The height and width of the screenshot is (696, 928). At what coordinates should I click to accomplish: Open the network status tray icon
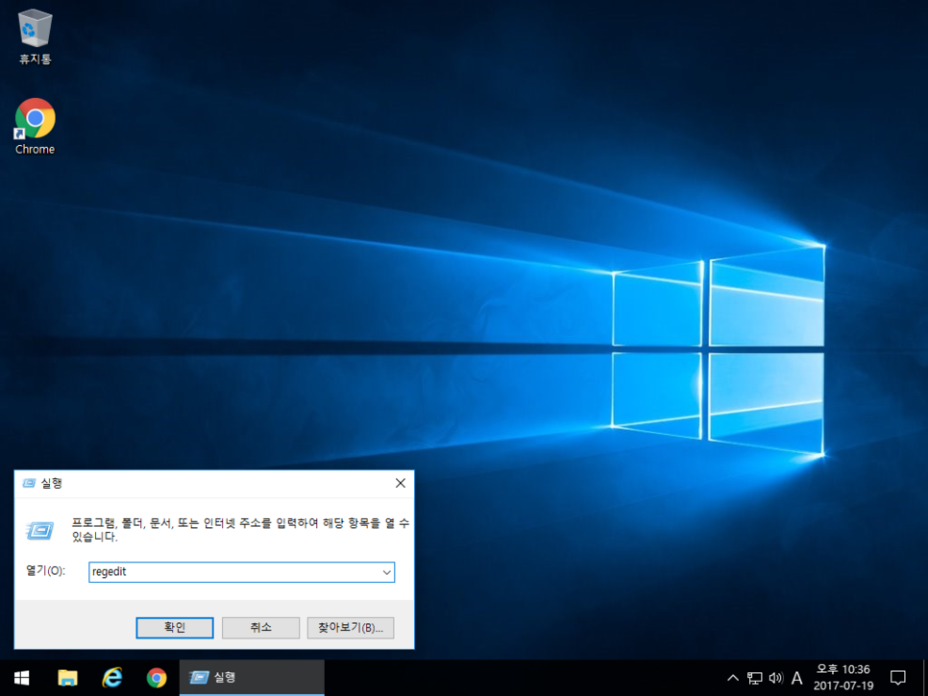pyautogui.click(x=754, y=678)
